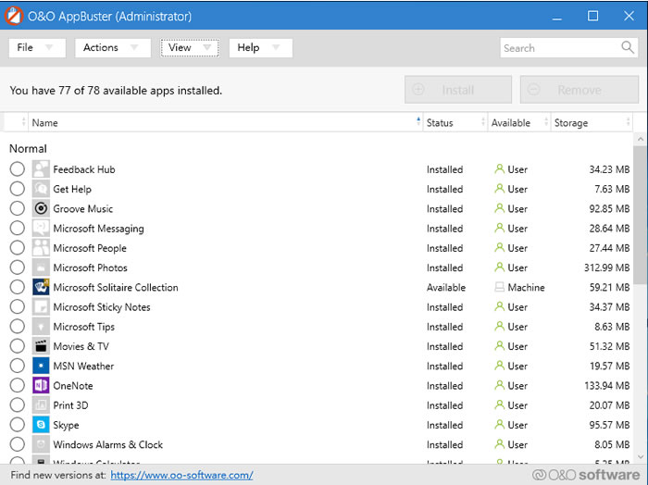Image resolution: width=648 pixels, height=485 pixels.
Task: Click the vertical scrollbar thumb
Action: click(x=641, y=215)
